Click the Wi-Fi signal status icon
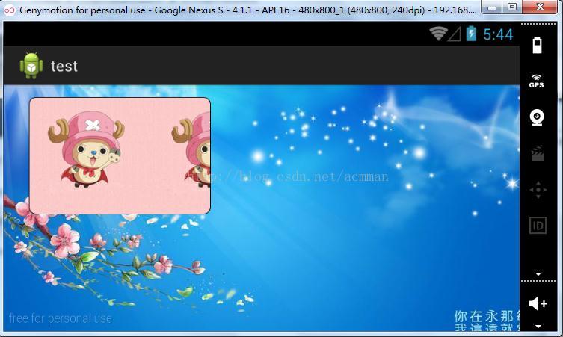563x337 pixels. click(x=438, y=34)
